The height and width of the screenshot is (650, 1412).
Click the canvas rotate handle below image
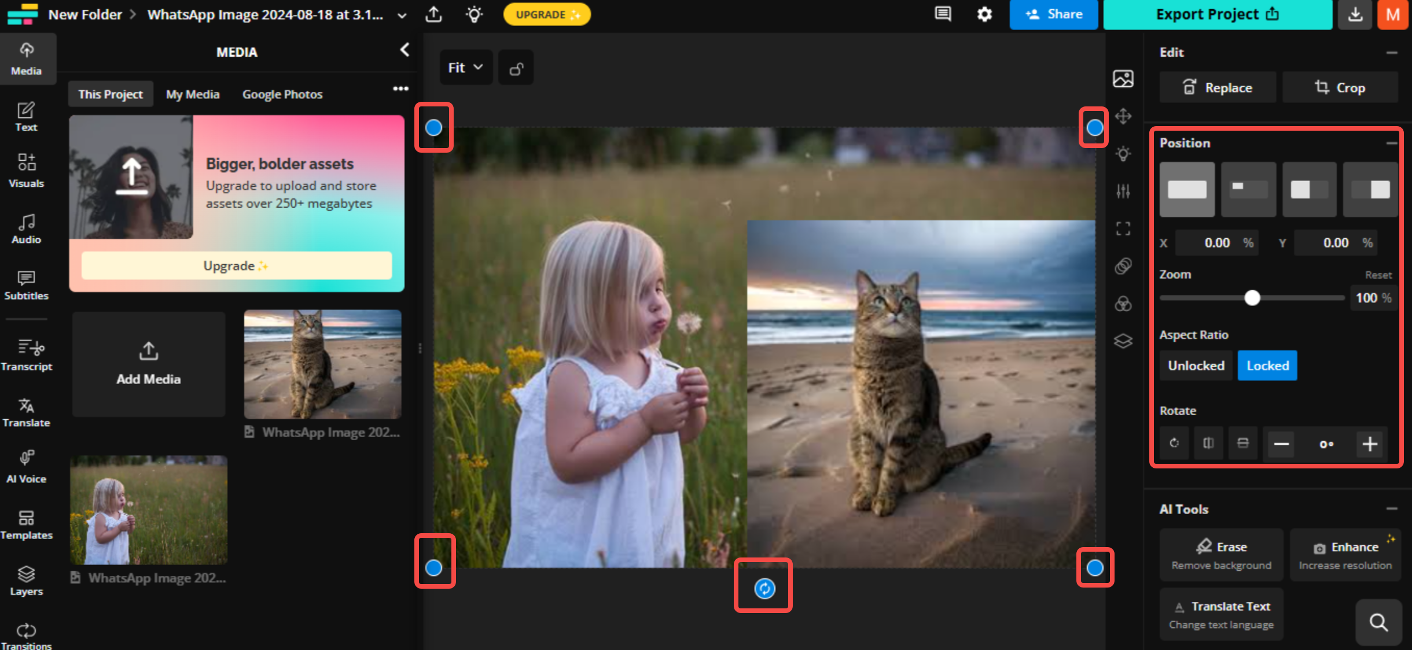[x=764, y=588]
